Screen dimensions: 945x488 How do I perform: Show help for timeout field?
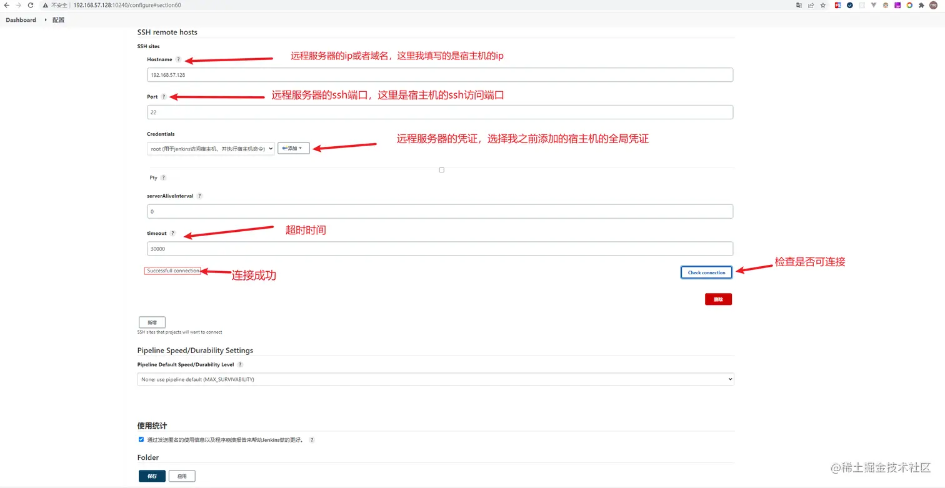click(172, 233)
